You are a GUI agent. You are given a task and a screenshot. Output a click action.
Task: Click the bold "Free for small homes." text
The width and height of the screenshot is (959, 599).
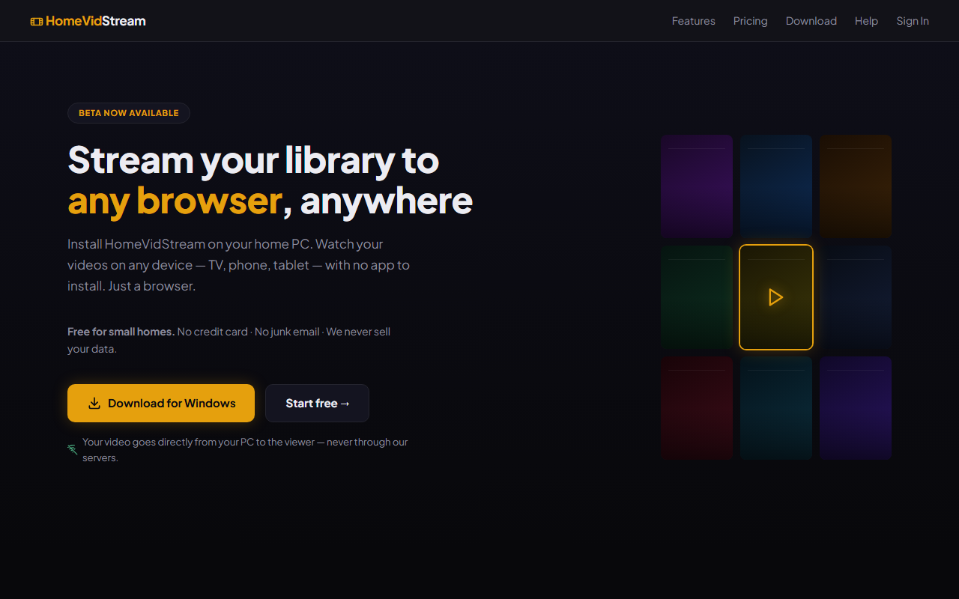pos(121,332)
